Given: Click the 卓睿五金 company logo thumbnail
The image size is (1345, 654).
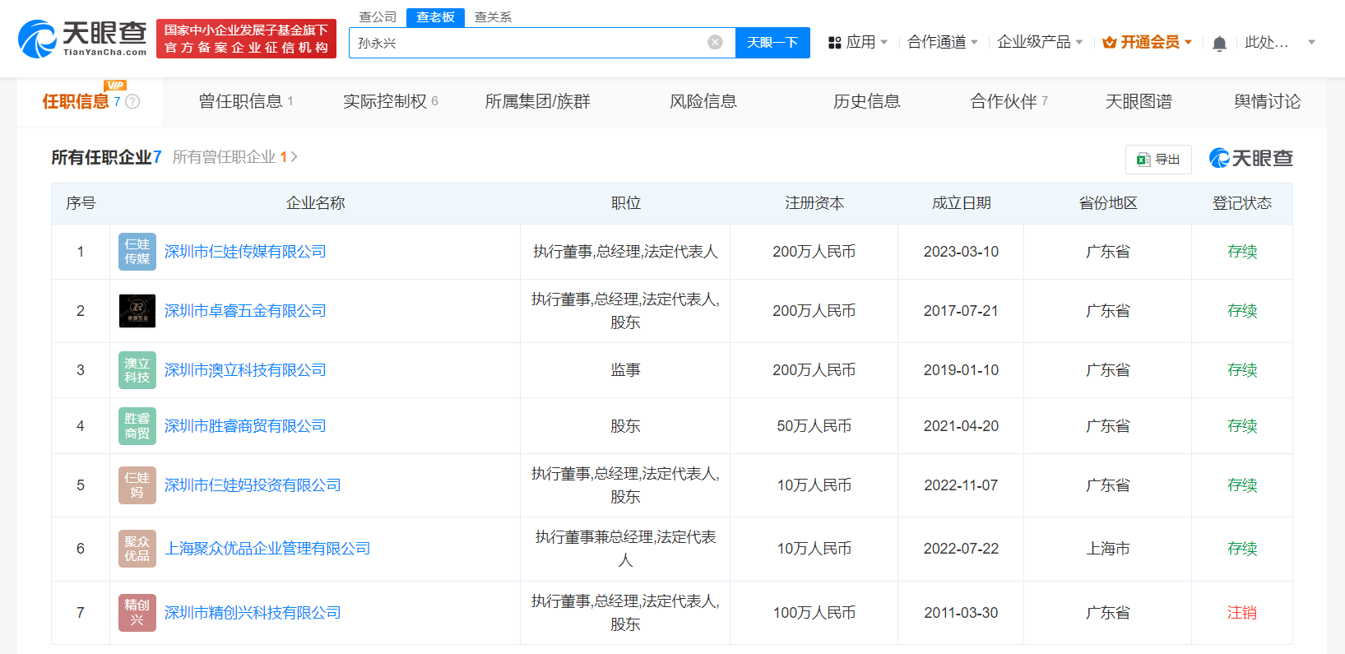Looking at the screenshot, I should pos(137,311).
